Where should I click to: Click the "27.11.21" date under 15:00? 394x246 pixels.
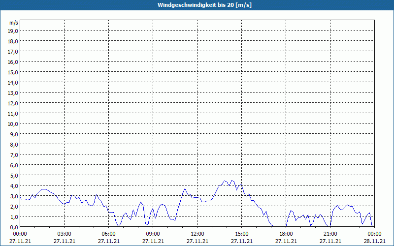(x=242, y=241)
